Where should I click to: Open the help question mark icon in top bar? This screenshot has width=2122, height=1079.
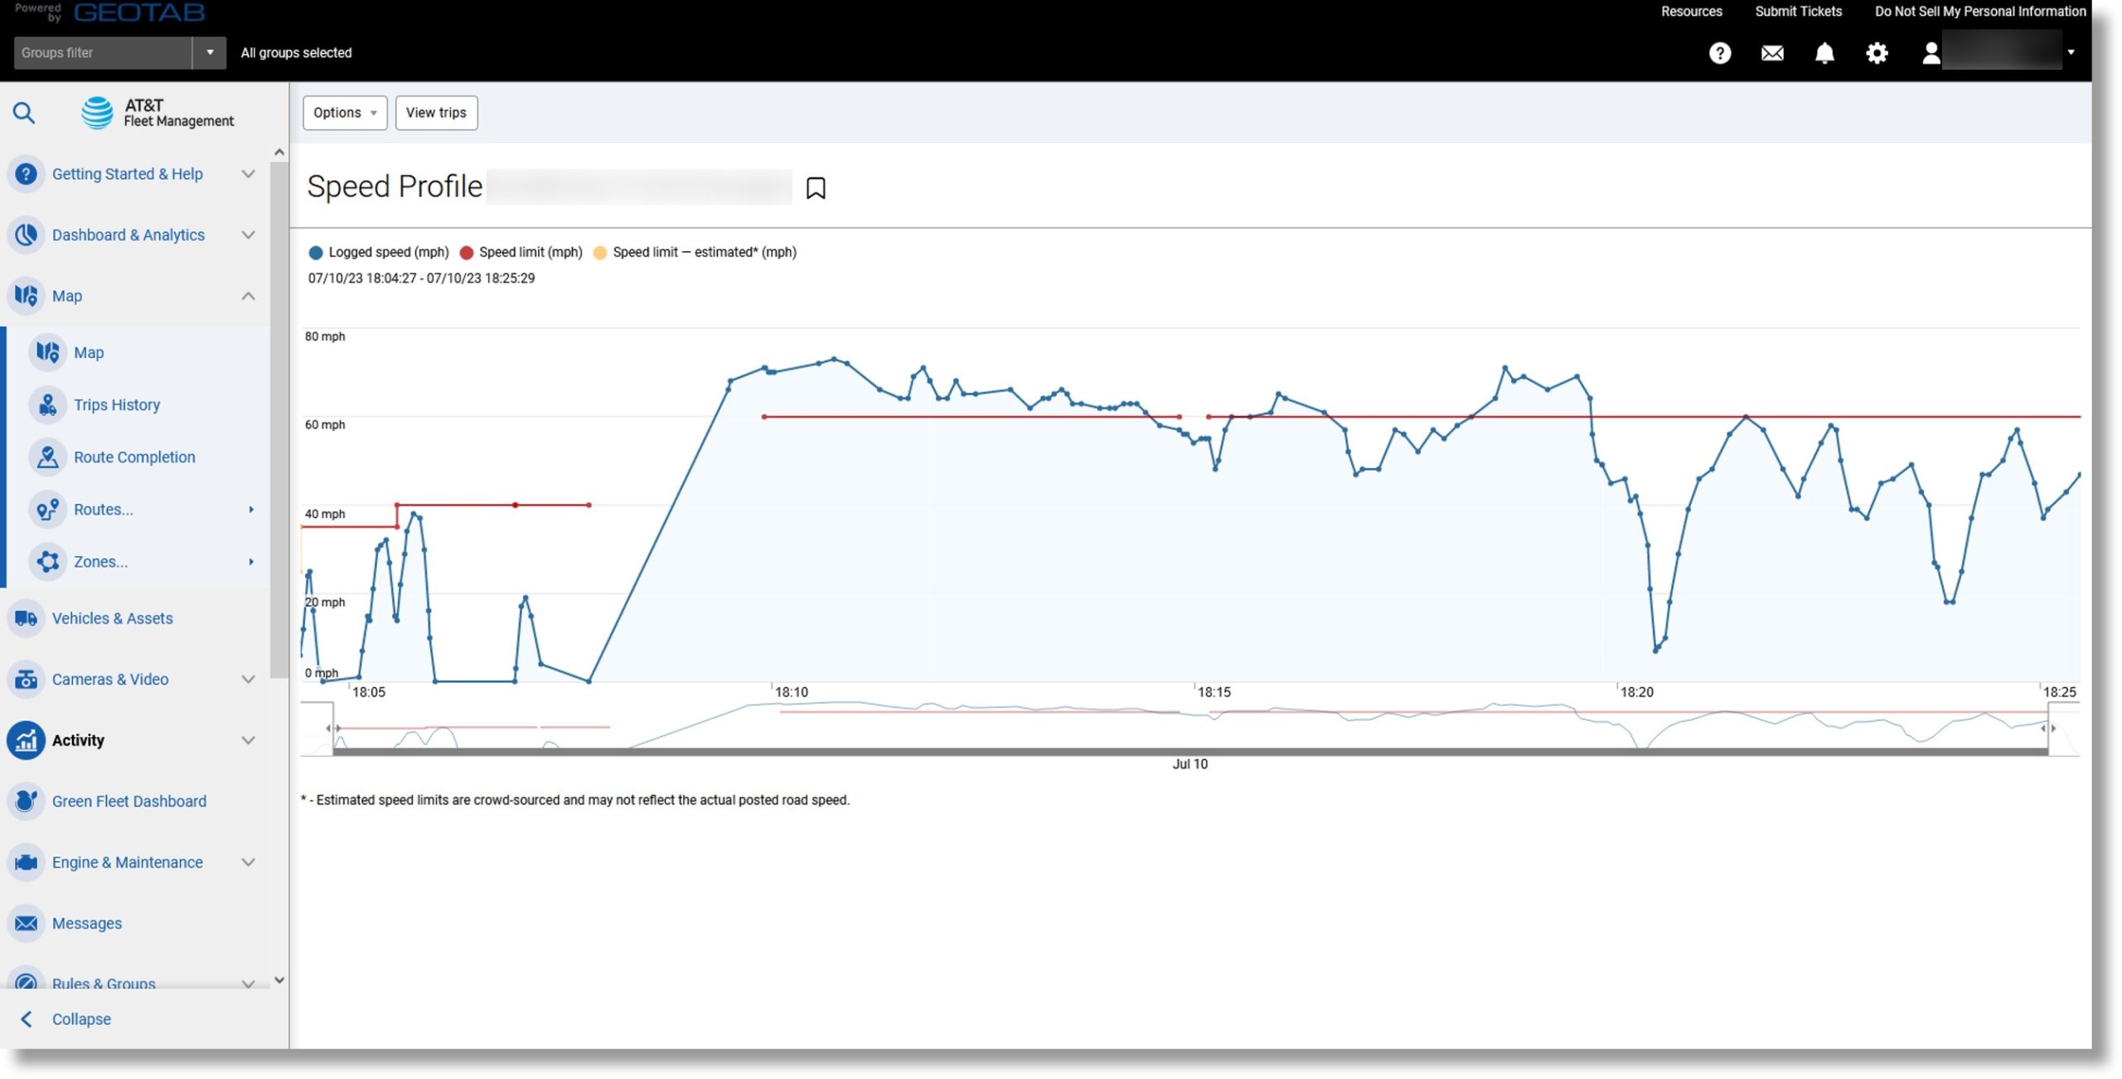(x=1720, y=53)
